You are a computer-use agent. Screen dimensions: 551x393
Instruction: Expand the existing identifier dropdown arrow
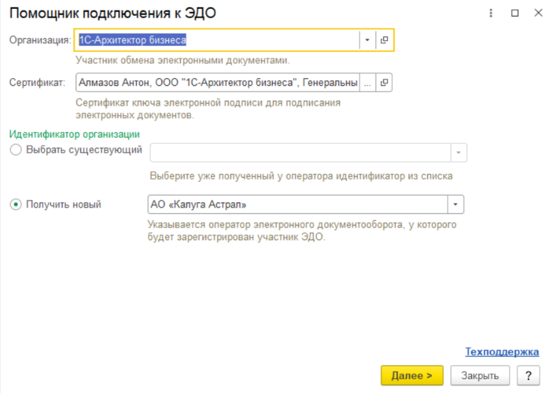[458, 153]
